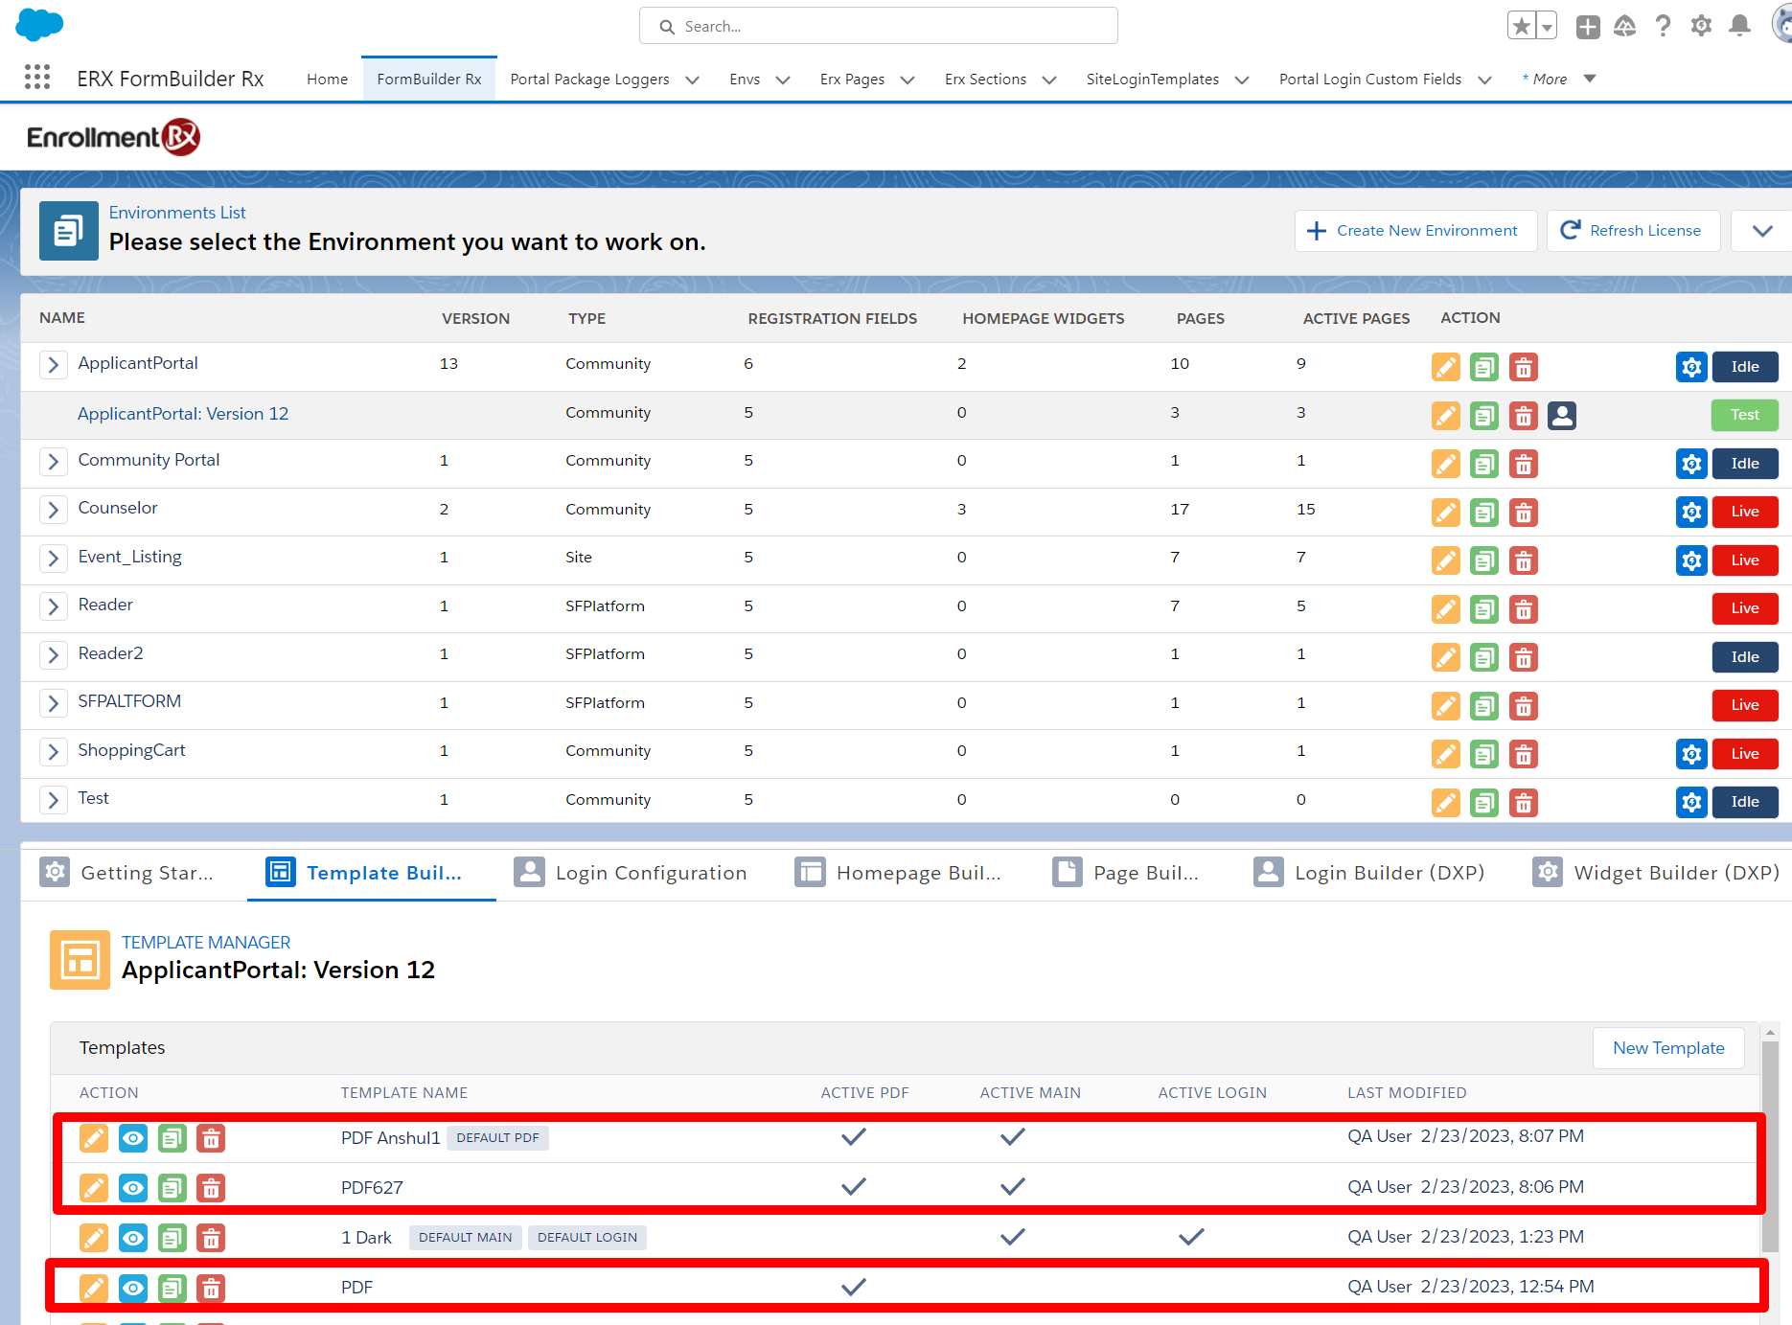Viewport: 1792px width, 1325px height.
Task: Toggle the Live status for Counselor
Action: (1744, 512)
